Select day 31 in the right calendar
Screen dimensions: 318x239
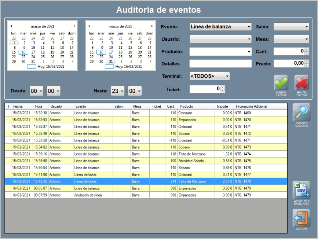coord(111,62)
